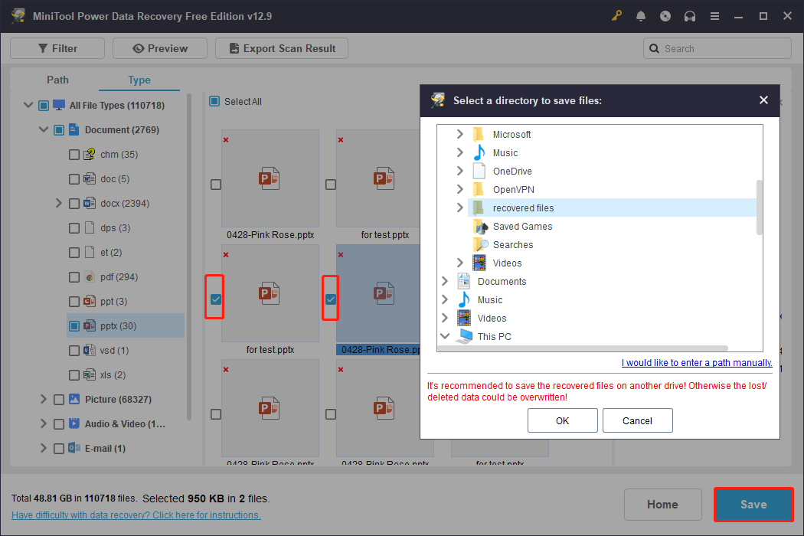
Task: Check the pdf (294) checkbox
Action: point(74,277)
